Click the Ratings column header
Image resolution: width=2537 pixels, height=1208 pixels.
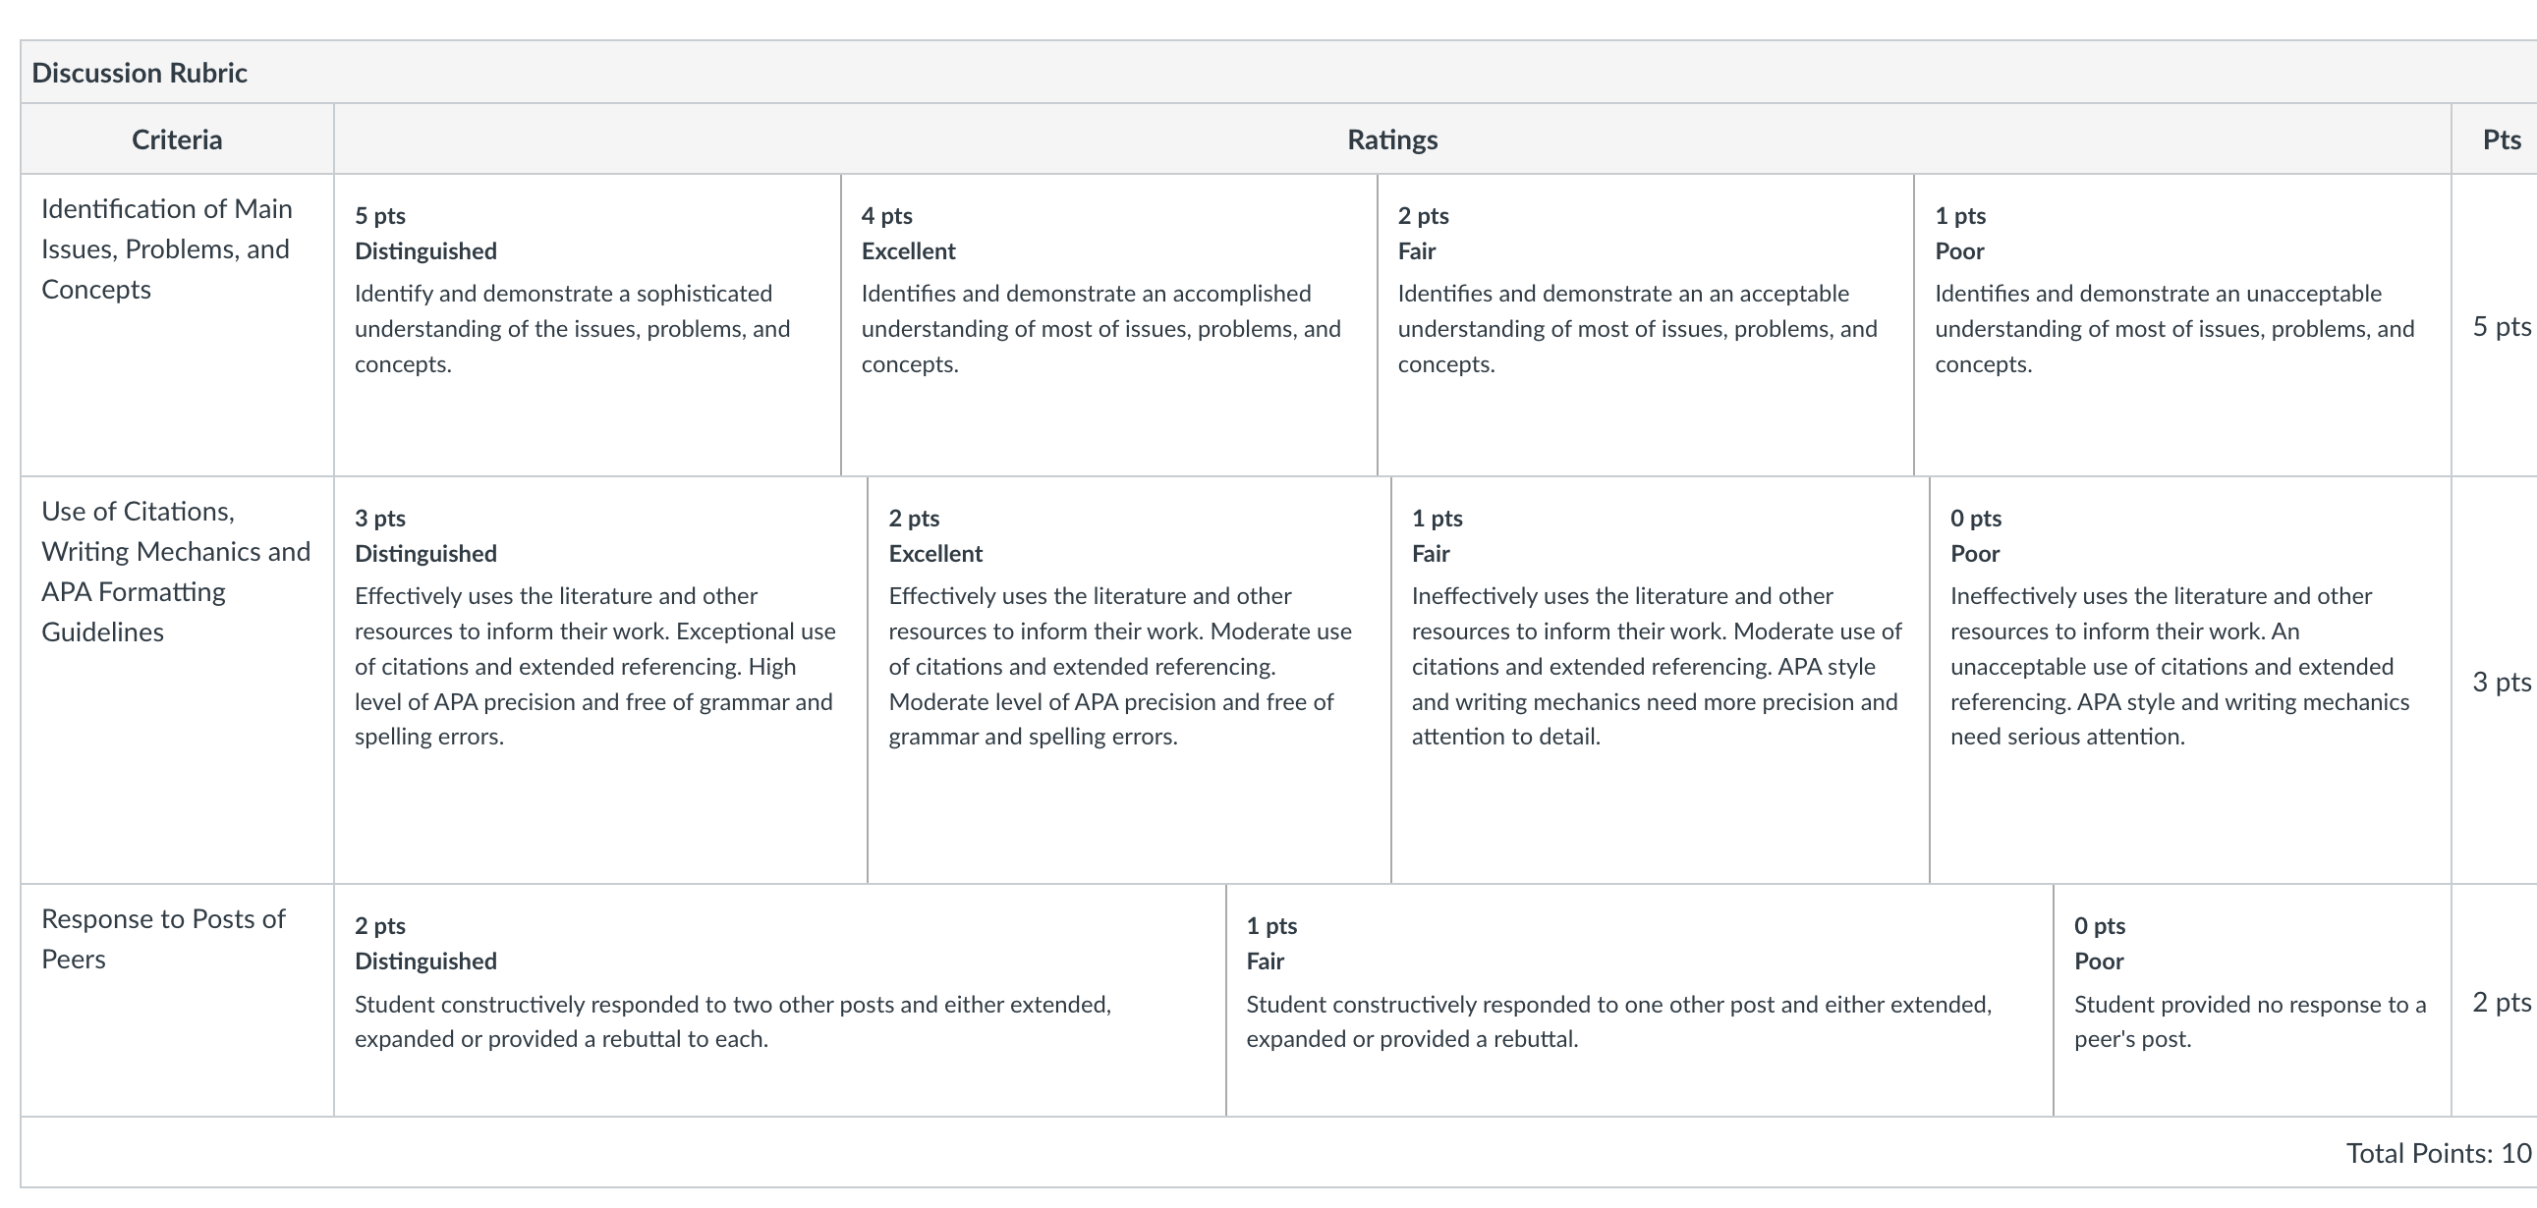1392,139
